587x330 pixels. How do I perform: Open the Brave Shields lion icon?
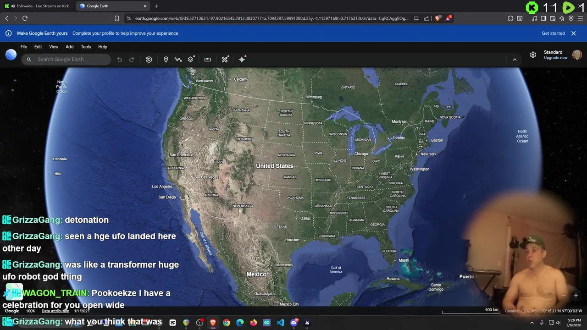point(437,18)
